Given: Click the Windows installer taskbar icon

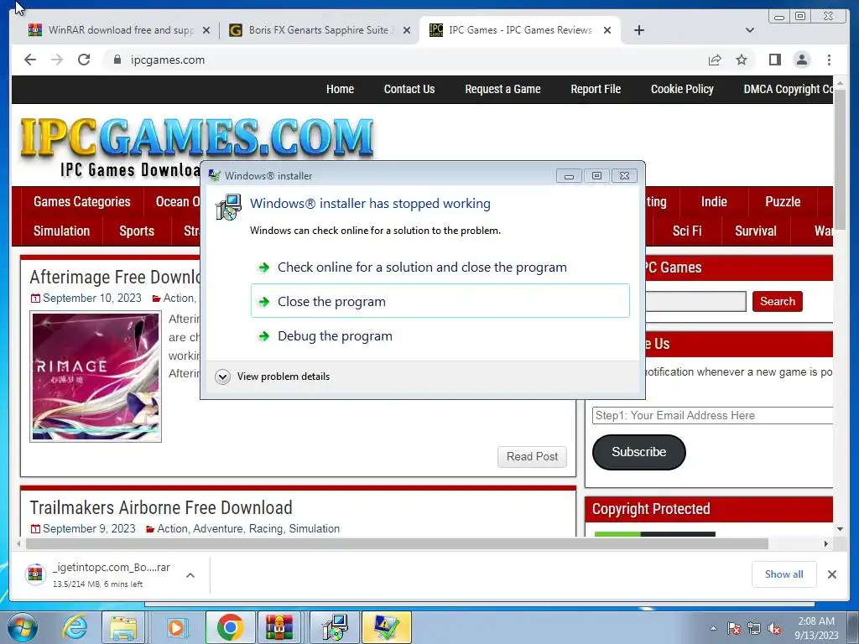Looking at the screenshot, I should (334, 627).
